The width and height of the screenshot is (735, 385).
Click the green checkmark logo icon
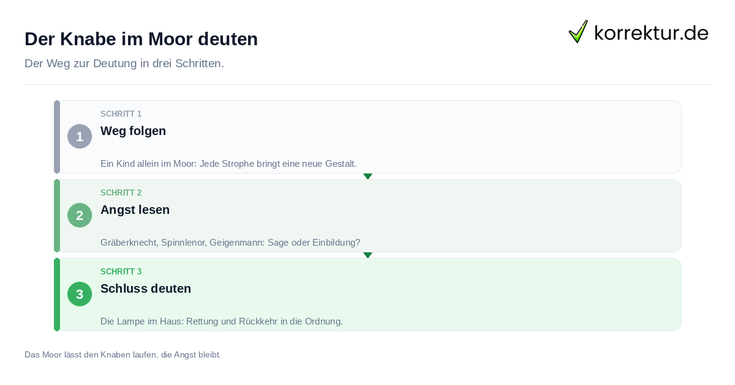click(x=578, y=31)
